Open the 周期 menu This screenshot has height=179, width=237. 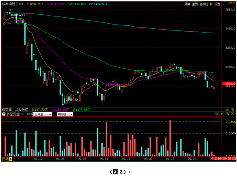187,4
